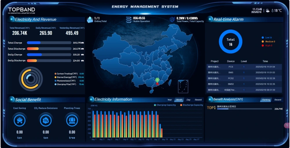Click the Real-time Alarm header orb

tap(210, 19)
